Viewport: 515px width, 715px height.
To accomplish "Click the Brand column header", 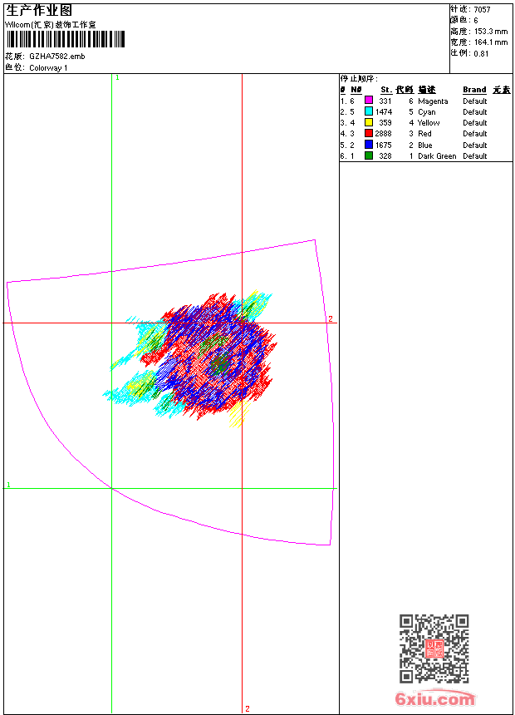I will tap(474, 90).
